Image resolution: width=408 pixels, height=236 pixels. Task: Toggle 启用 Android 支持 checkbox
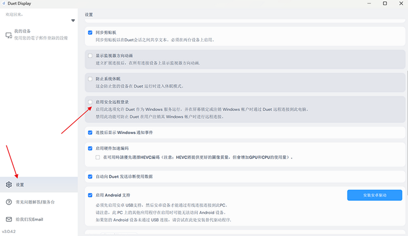coord(90,195)
